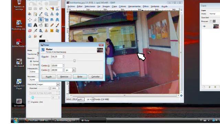Click the black foreground color swatch

[42, 41]
